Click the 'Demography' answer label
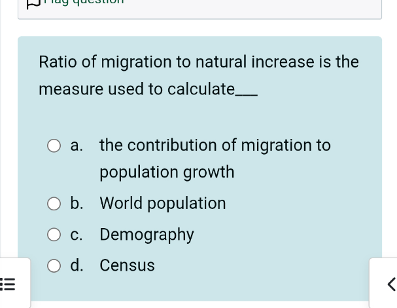This screenshot has width=397, height=308. 147,235
